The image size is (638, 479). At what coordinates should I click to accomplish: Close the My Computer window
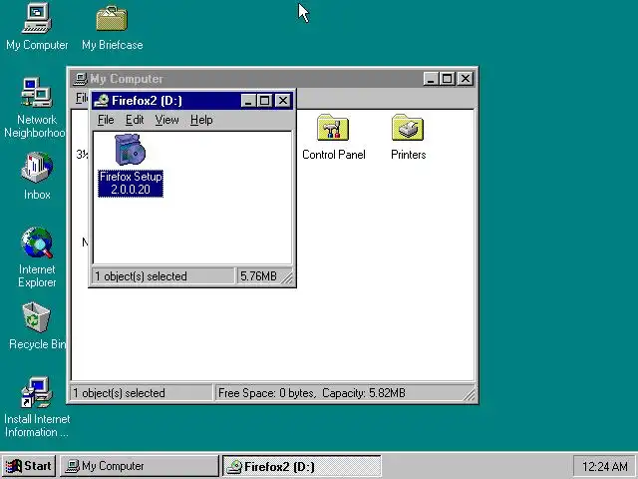(x=466, y=79)
